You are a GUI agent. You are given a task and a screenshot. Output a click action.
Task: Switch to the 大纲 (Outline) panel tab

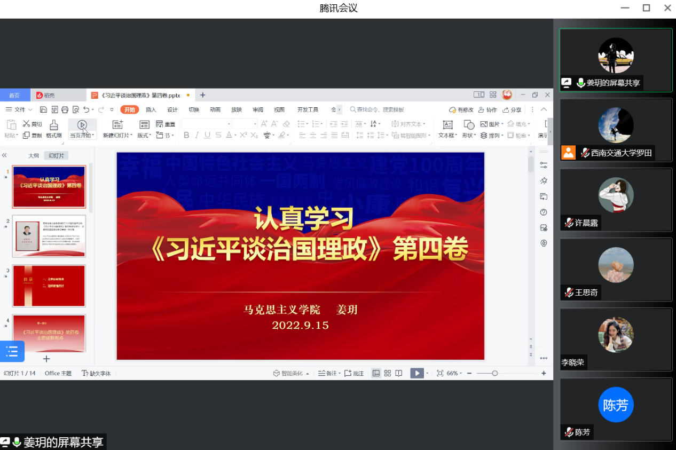(x=34, y=155)
